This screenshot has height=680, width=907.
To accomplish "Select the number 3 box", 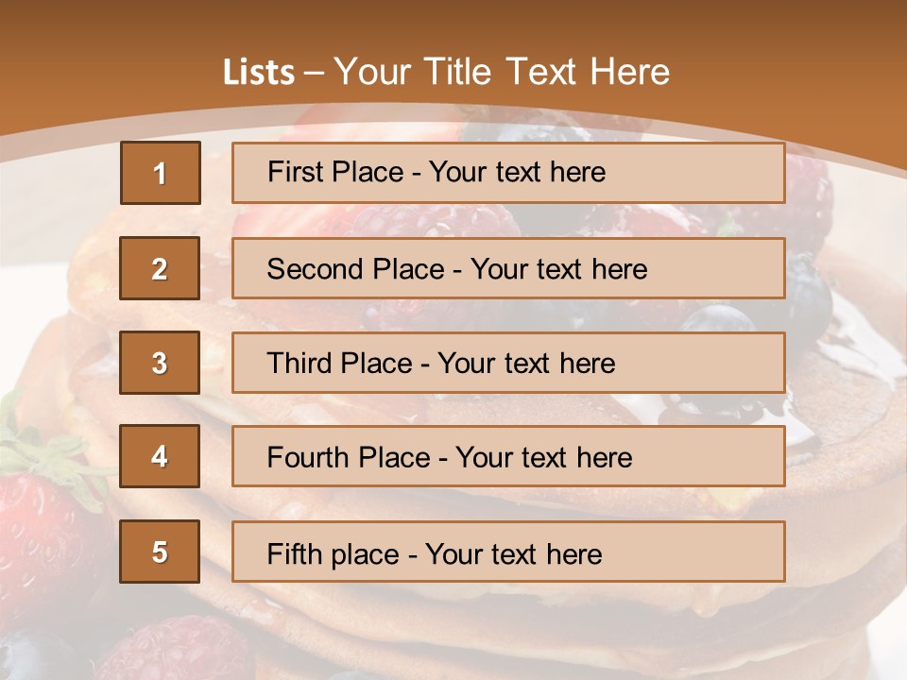I will (x=160, y=363).
